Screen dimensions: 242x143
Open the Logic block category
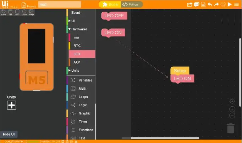point(81,105)
